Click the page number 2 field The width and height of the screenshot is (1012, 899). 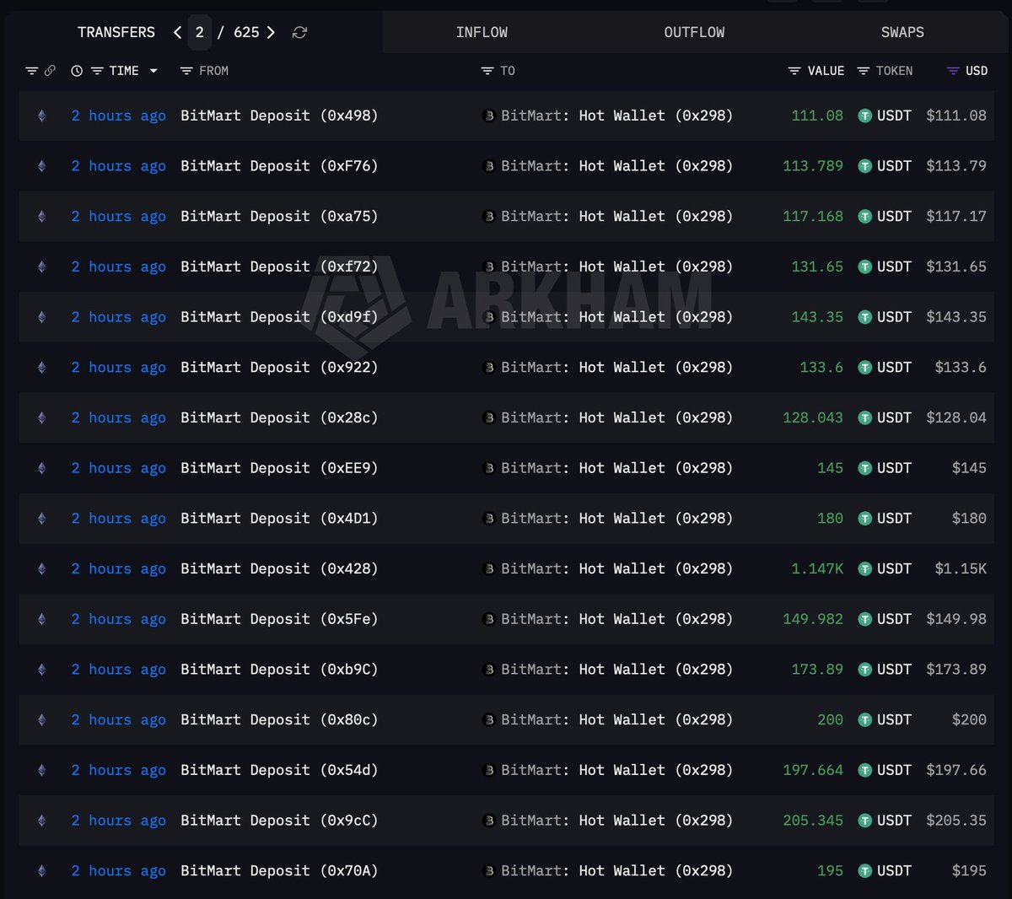(199, 32)
